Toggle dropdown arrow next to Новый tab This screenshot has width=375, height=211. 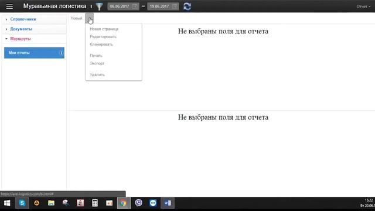click(90, 18)
